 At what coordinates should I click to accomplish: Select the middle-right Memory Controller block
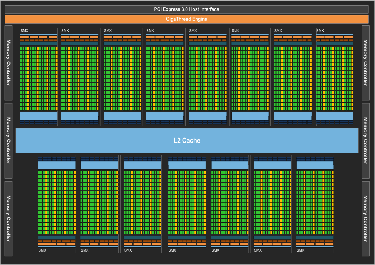(366, 140)
